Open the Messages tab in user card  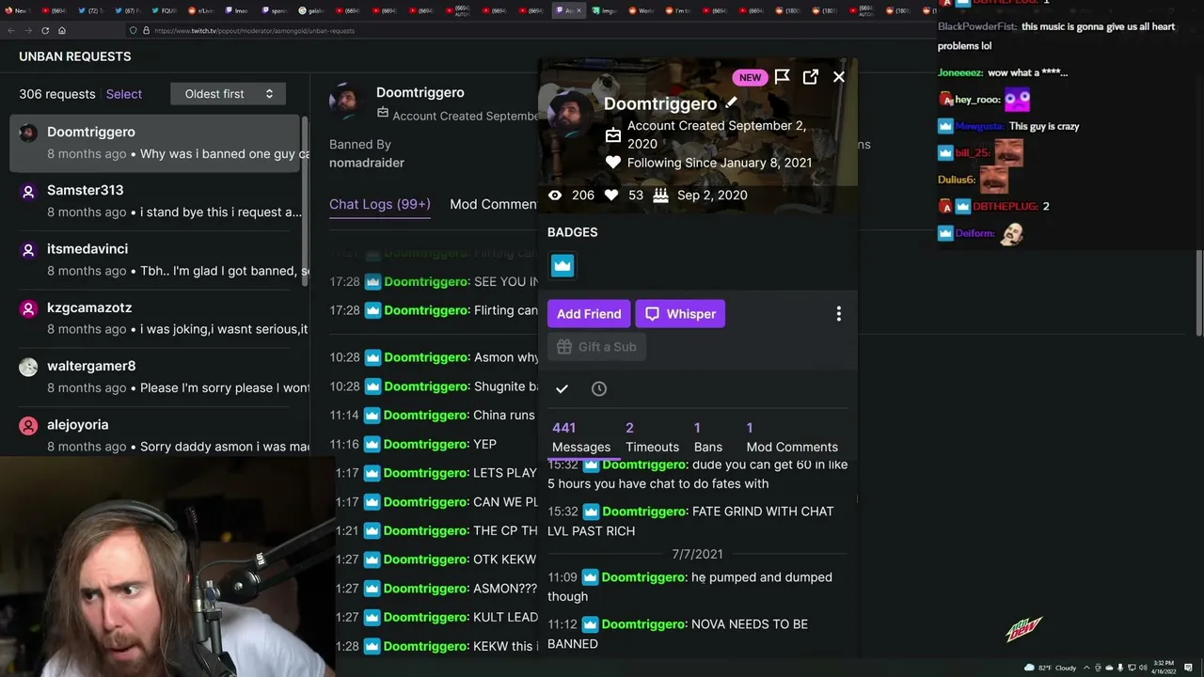(581, 437)
